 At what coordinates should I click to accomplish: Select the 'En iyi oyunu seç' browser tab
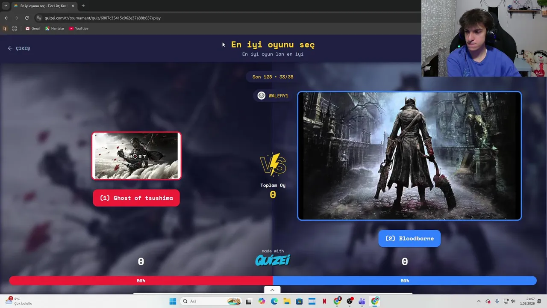coord(44,6)
